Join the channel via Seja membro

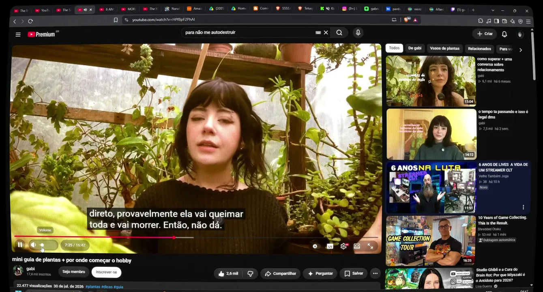click(74, 272)
